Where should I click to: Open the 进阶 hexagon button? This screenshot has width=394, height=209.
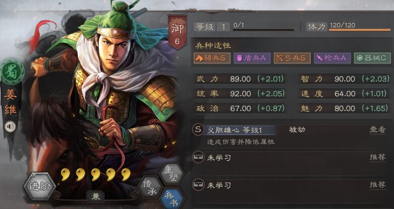coord(39,186)
